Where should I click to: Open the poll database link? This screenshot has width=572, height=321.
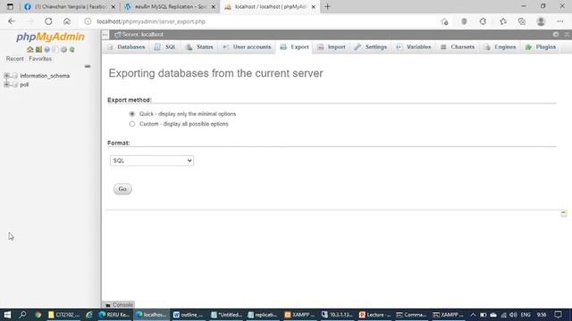click(x=24, y=85)
